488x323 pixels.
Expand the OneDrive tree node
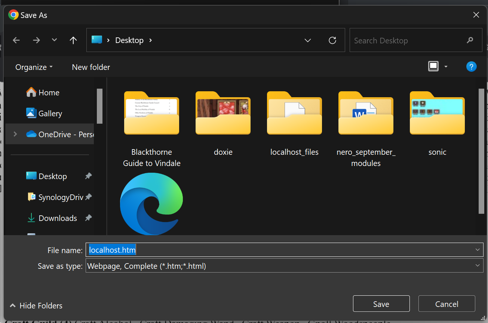click(x=15, y=134)
